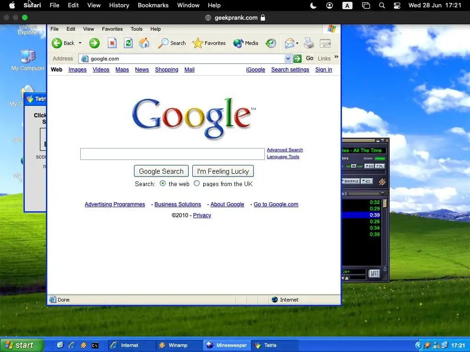Click the IE Back arrow button

point(56,43)
